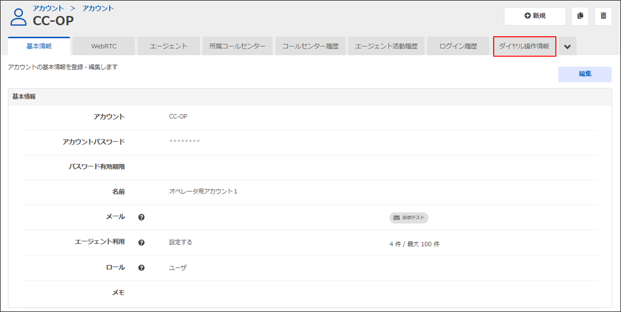The image size is (621, 312).
Task: Switch to the ログイン履歴 tab
Action: (x=458, y=46)
